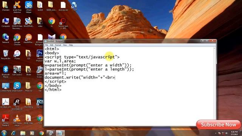Viewport: 242px width, 136px height.
Task: Open Windows Explorer from the taskbar
Action: click(23, 133)
